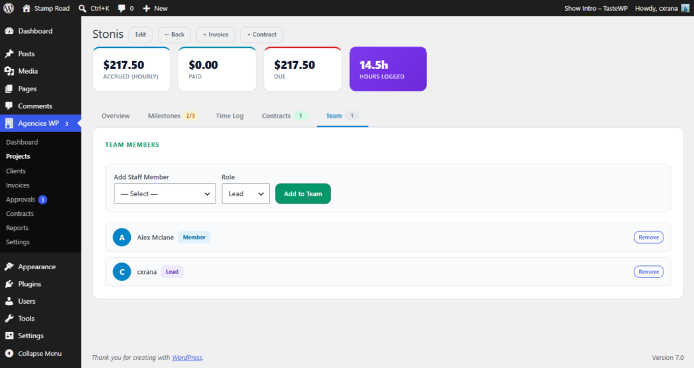The height and width of the screenshot is (368, 694).
Task: Click the Paid $0.00 card
Action: click(x=217, y=69)
